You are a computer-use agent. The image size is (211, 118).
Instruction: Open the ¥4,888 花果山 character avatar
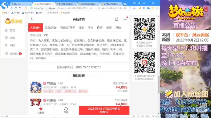(x=36, y=87)
